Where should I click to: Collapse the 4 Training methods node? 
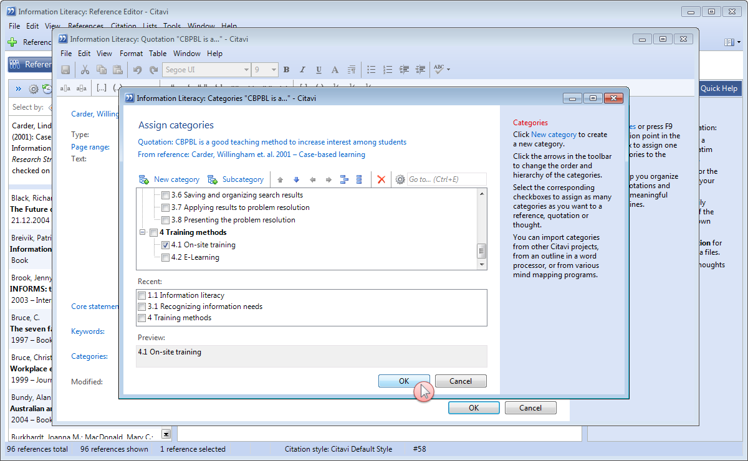pos(143,232)
